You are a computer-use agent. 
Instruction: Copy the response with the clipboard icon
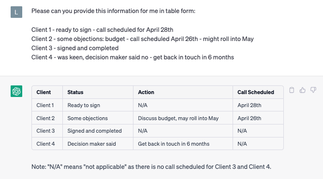click(292, 90)
